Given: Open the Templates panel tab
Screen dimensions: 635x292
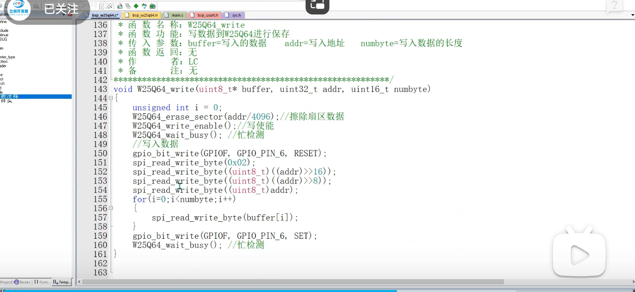Looking at the screenshot, I should tap(62, 282).
